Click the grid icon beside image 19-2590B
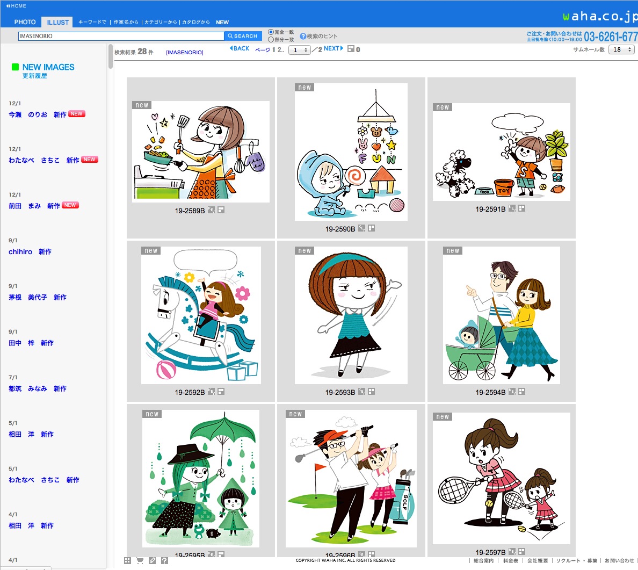 coord(371,228)
